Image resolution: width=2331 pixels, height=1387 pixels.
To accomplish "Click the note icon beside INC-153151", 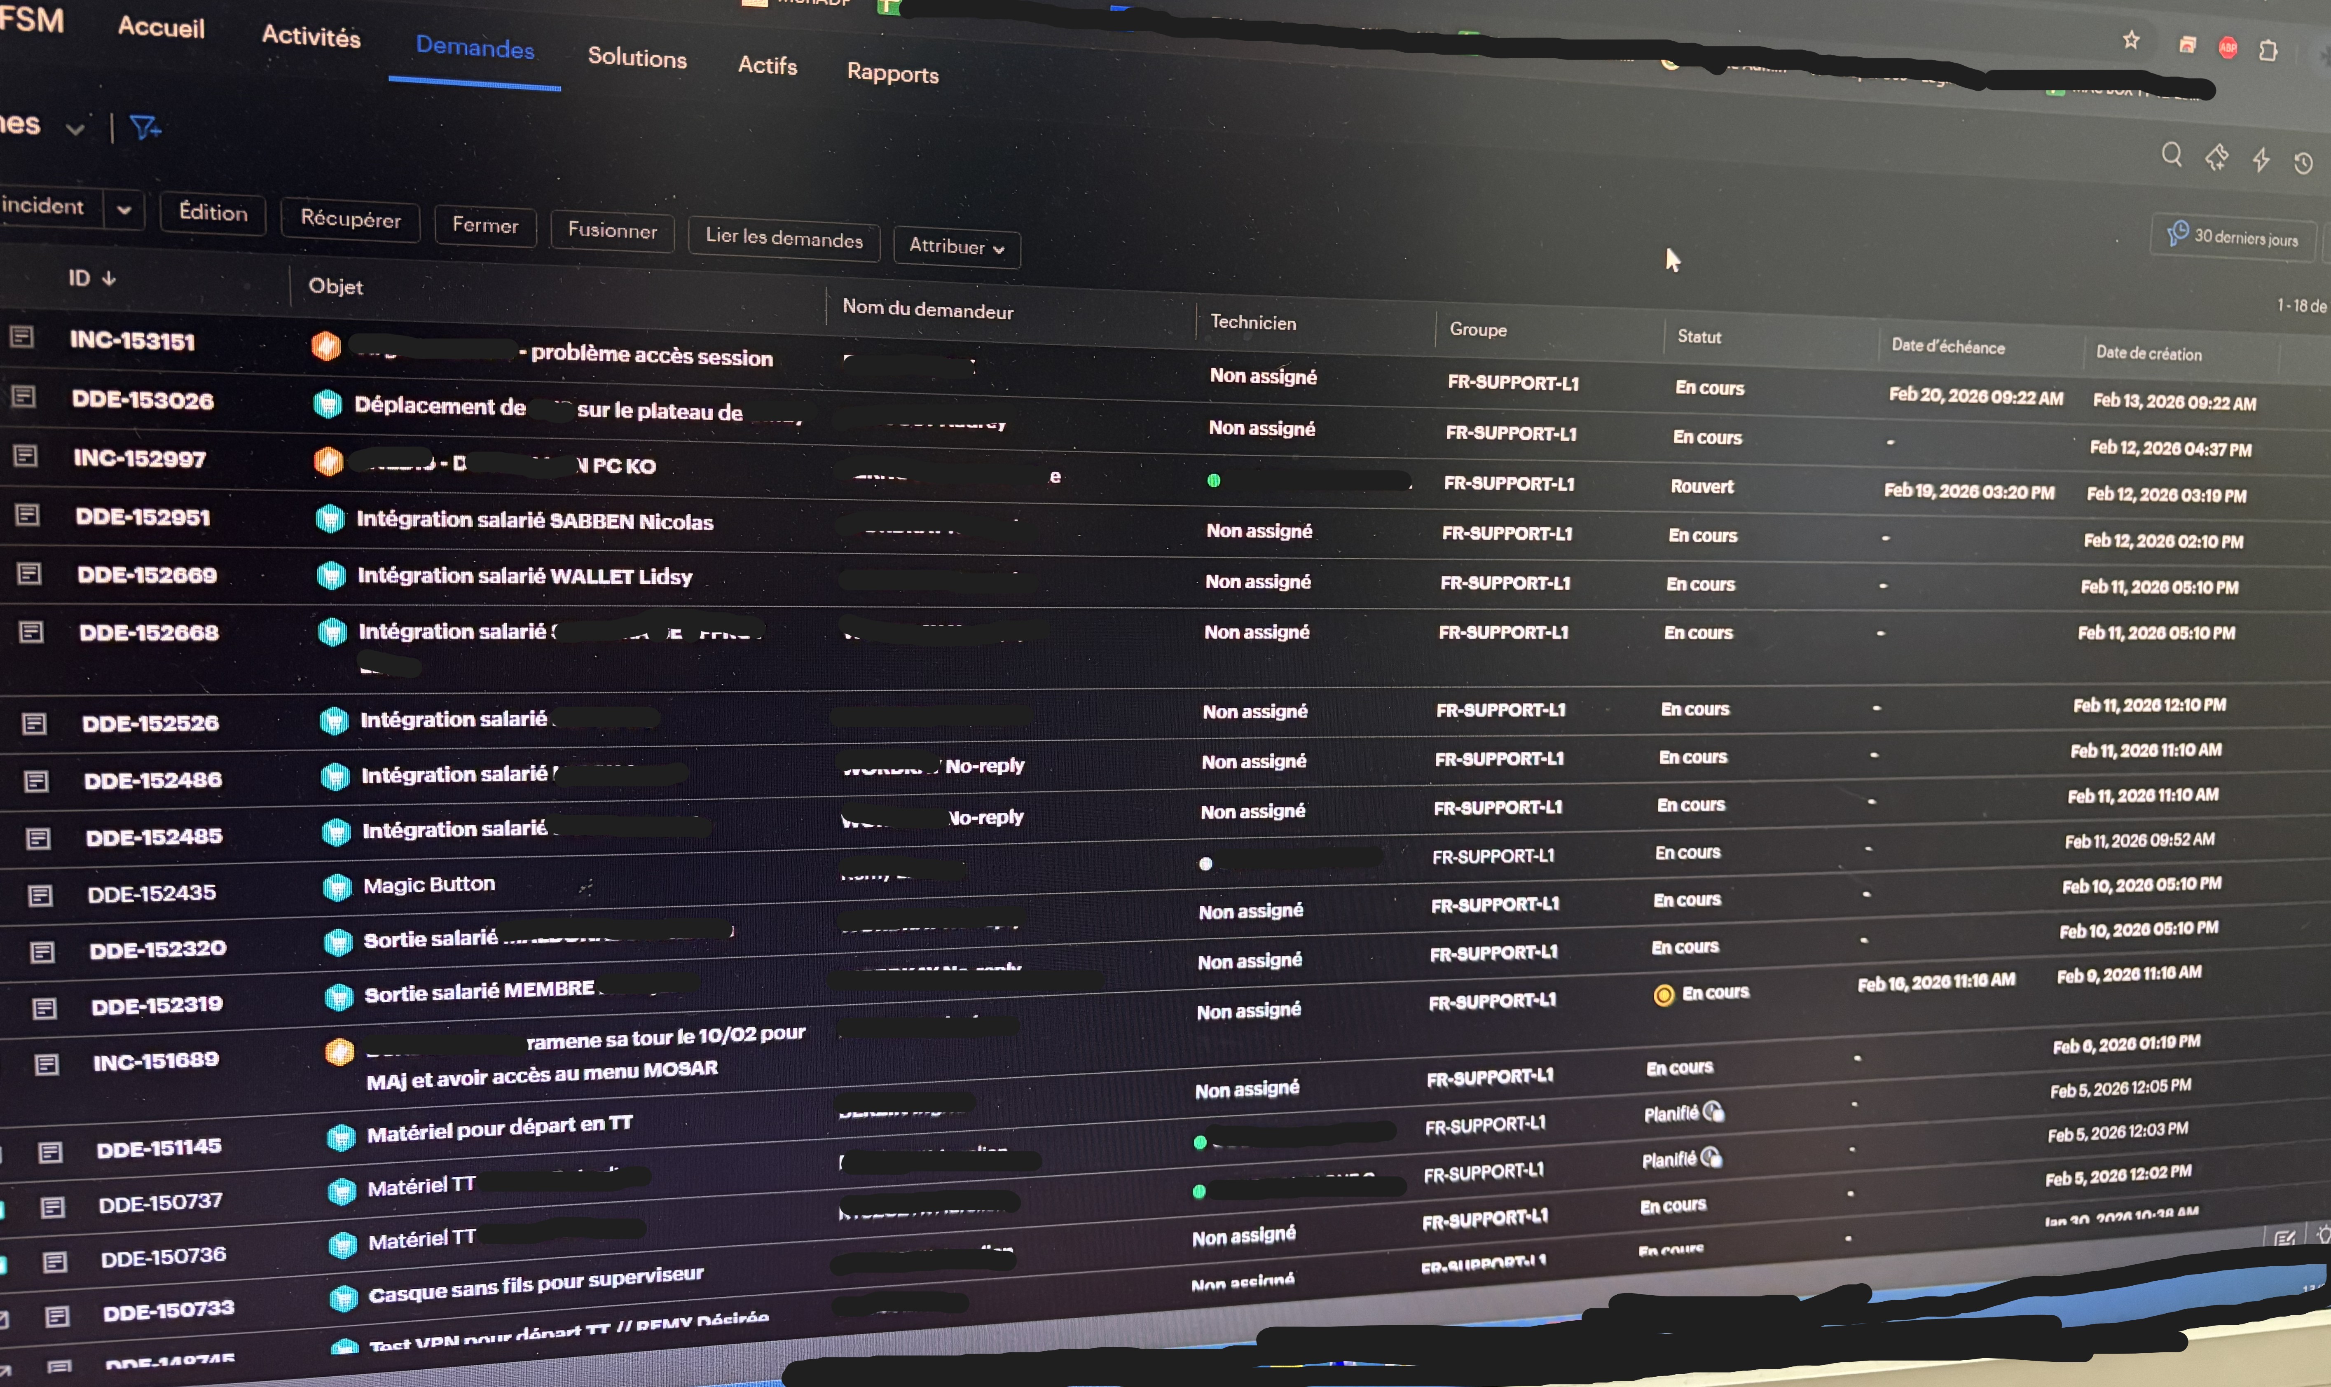I will [x=21, y=337].
